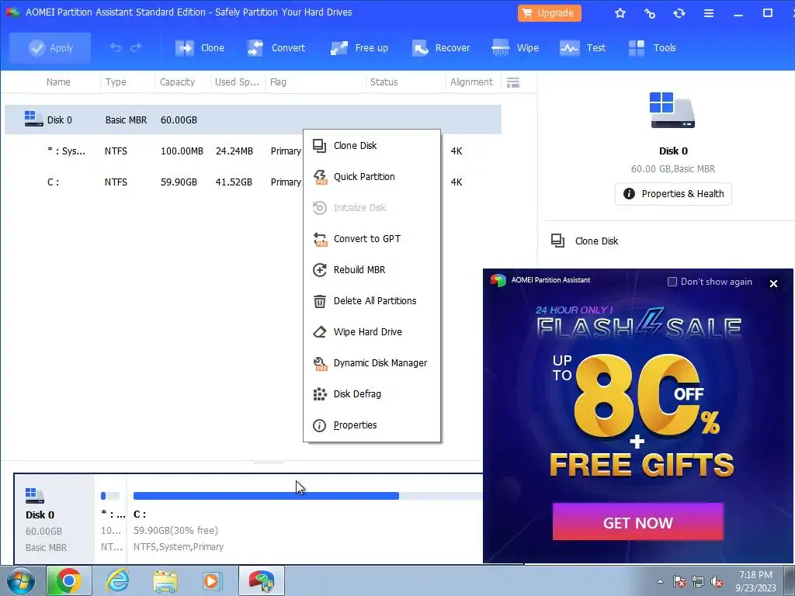This screenshot has height=596, width=795.
Task: Click the Type column header
Action: tap(116, 82)
